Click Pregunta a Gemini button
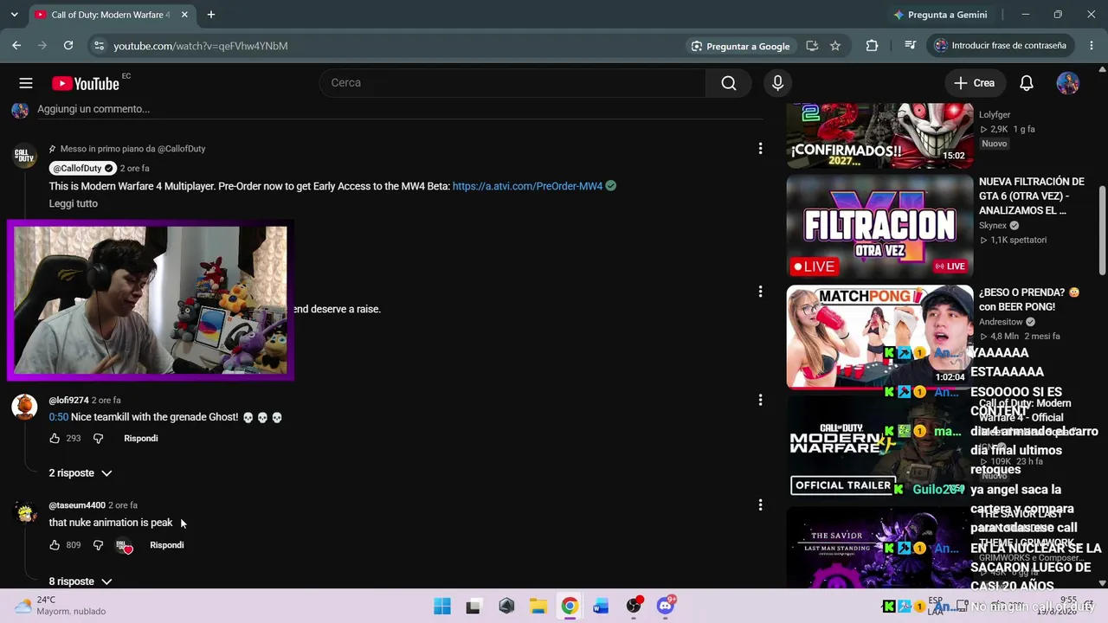Screen dimensions: 1108x623 coord(940,15)
